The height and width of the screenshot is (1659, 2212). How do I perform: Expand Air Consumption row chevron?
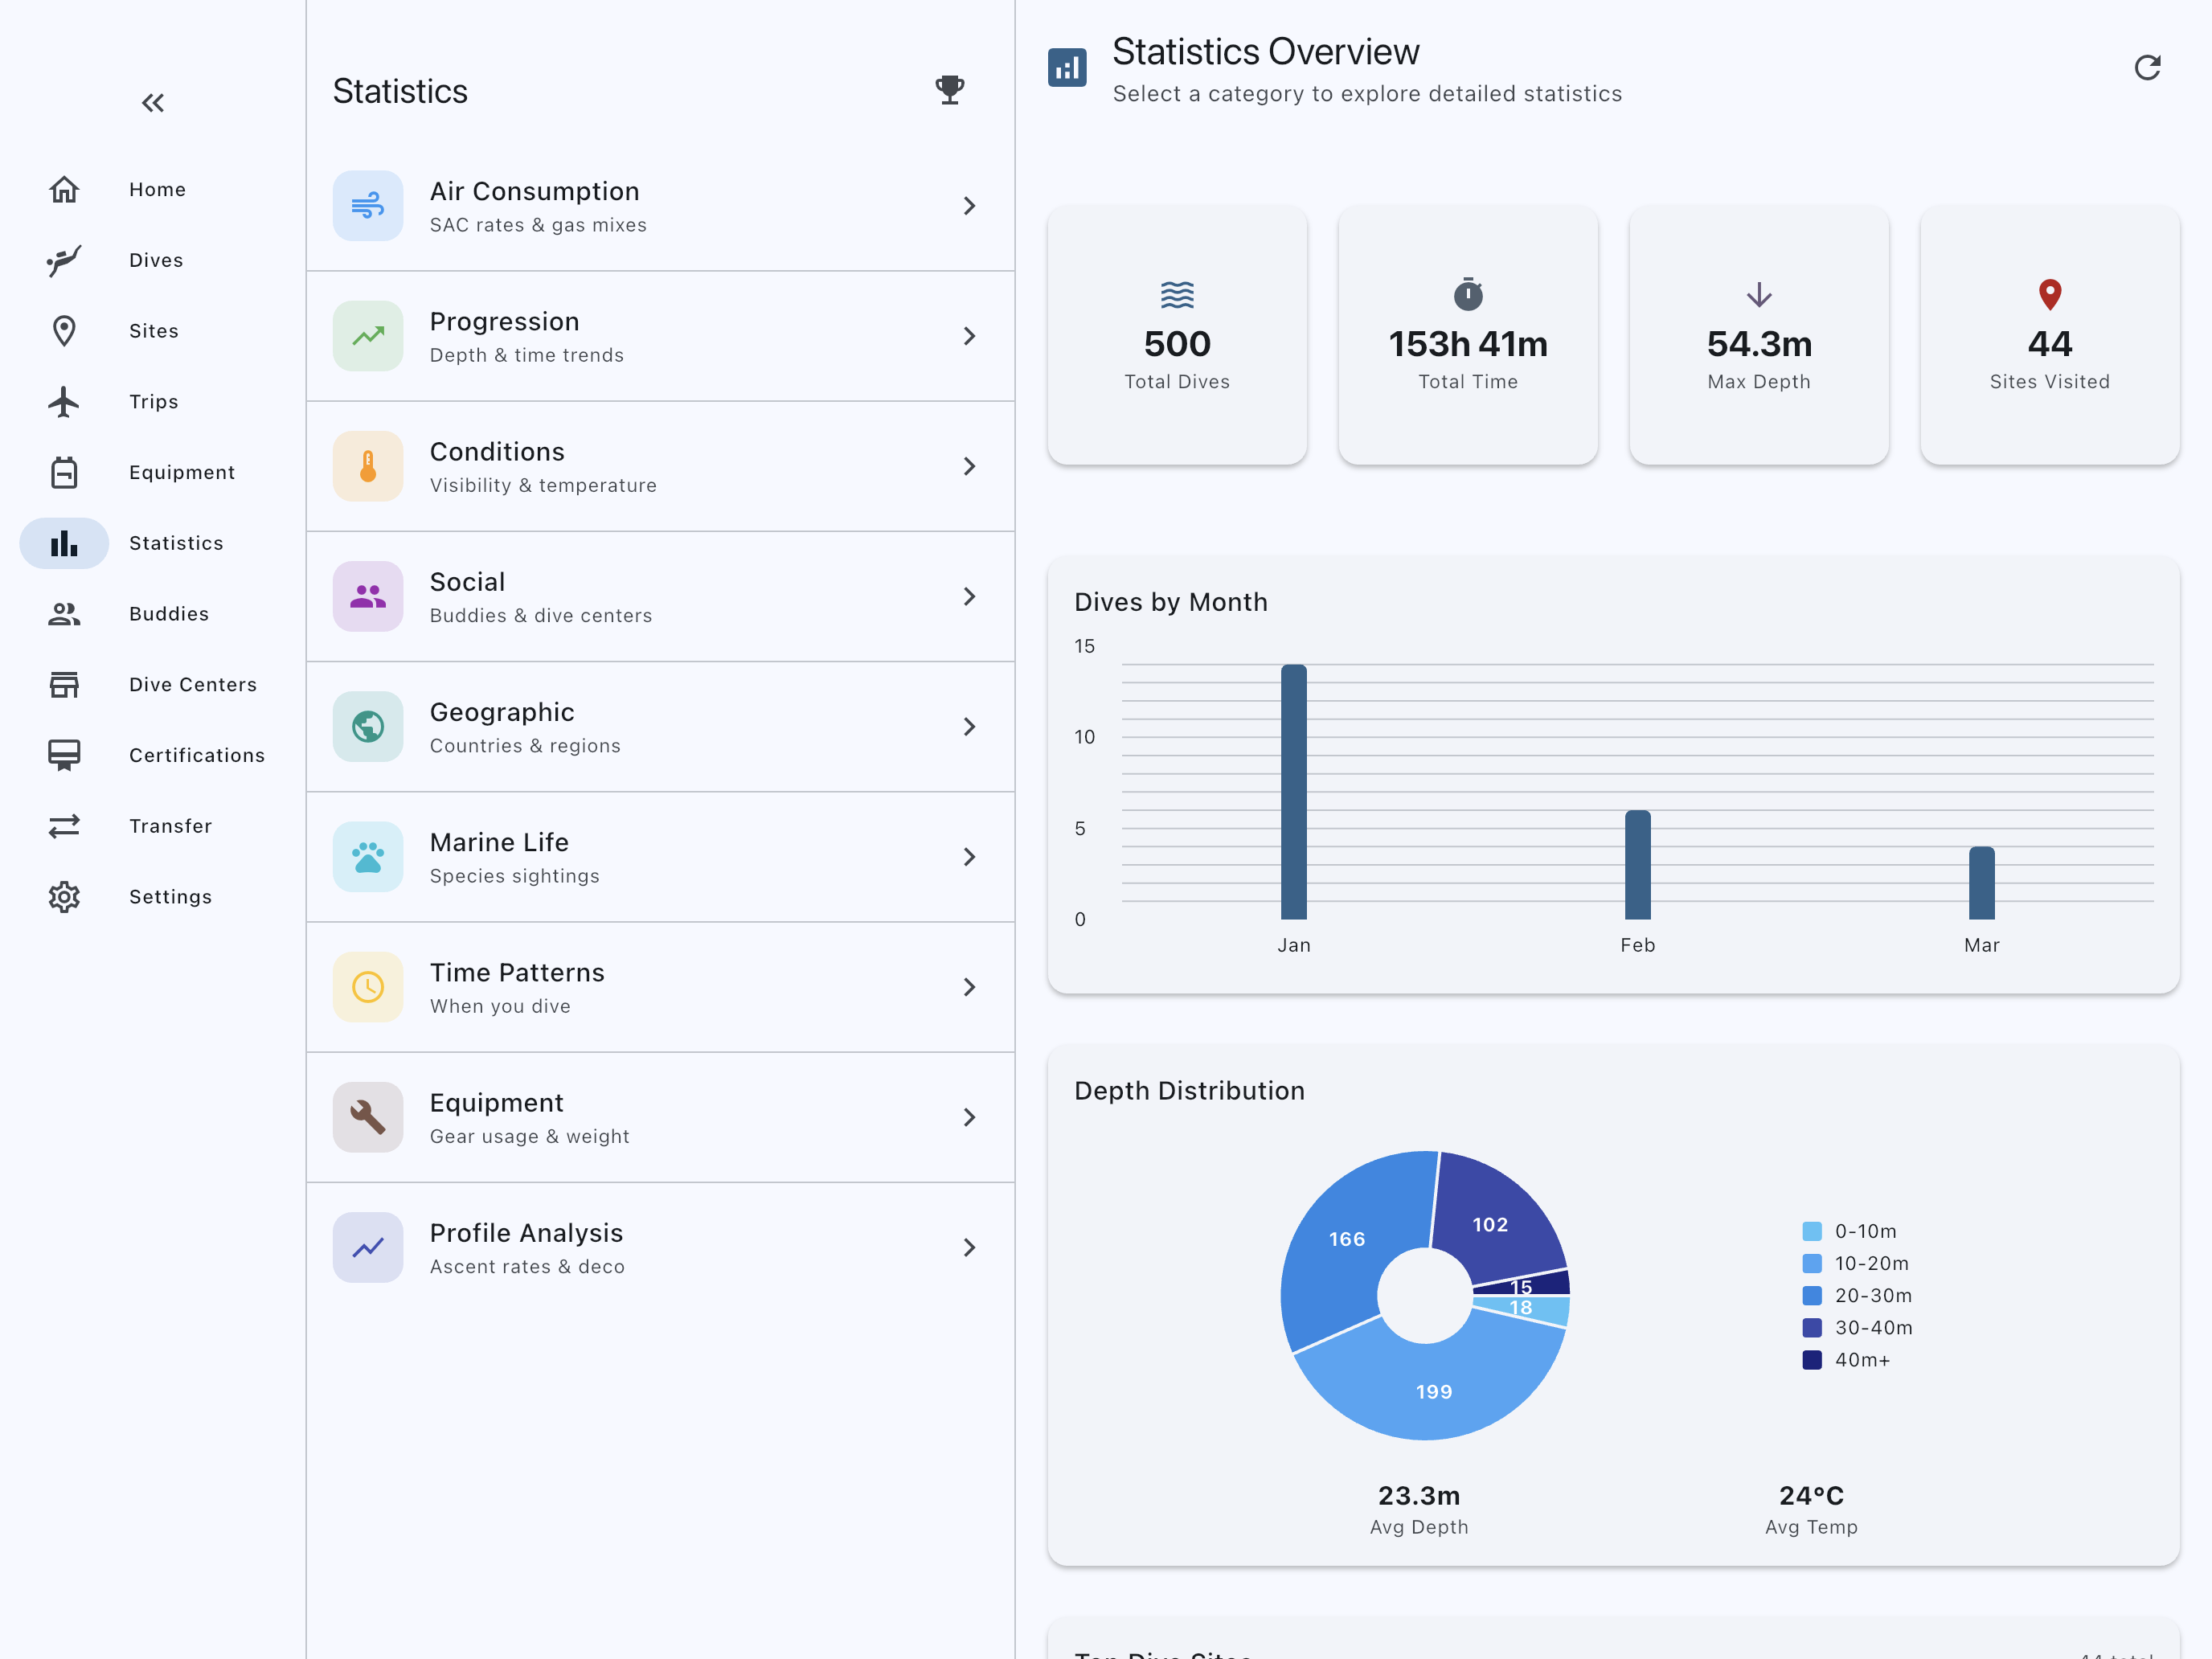tap(969, 206)
